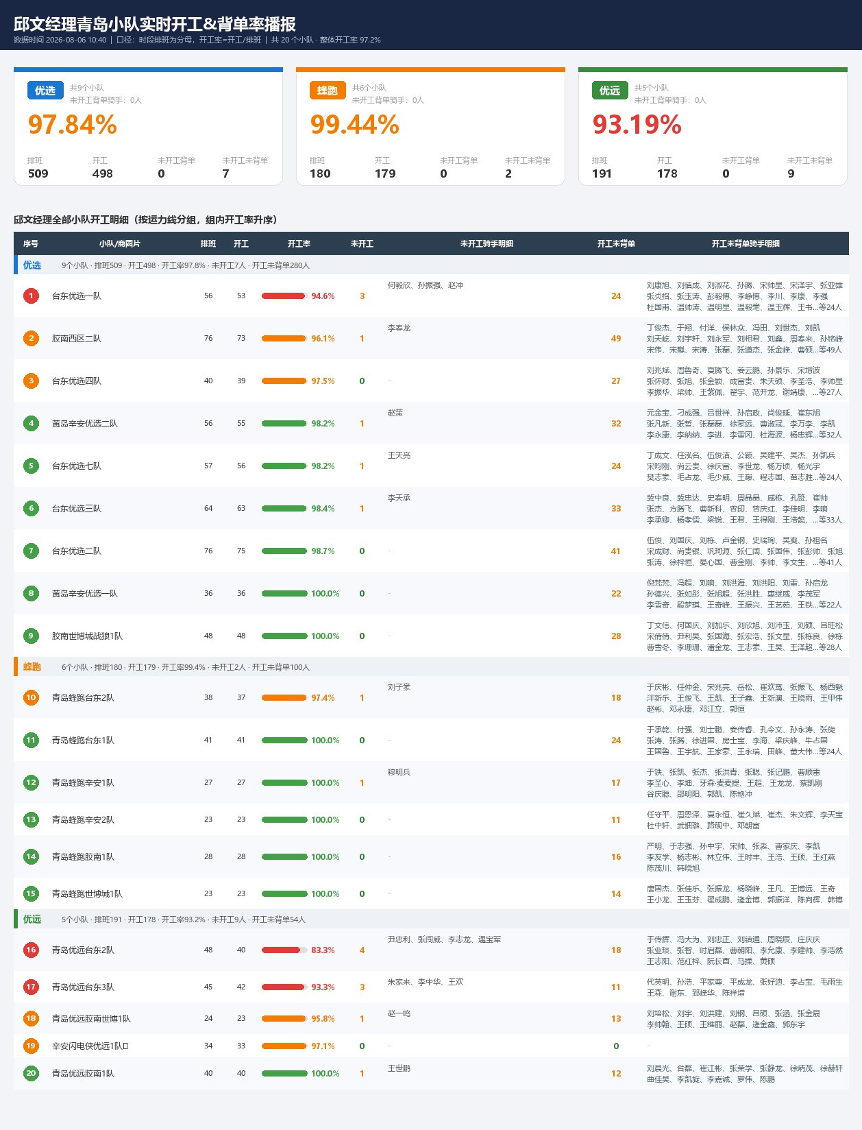
Task: Click the team name 台东优选一队
Action: 77,296
